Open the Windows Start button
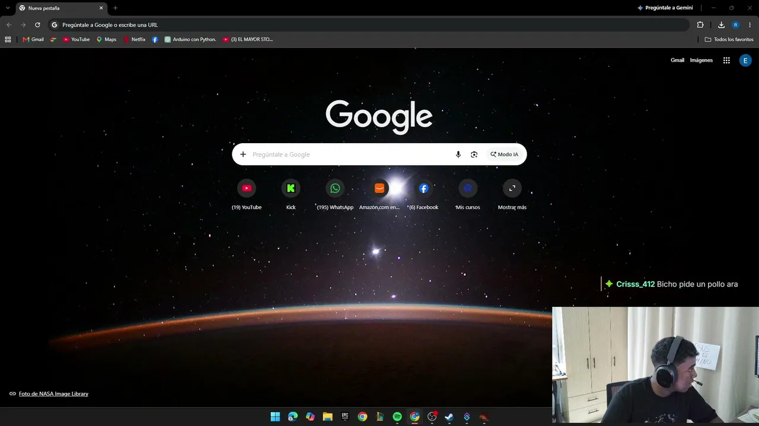759x426 pixels. pyautogui.click(x=275, y=417)
